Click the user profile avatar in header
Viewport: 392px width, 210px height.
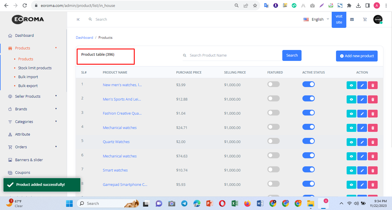click(378, 20)
